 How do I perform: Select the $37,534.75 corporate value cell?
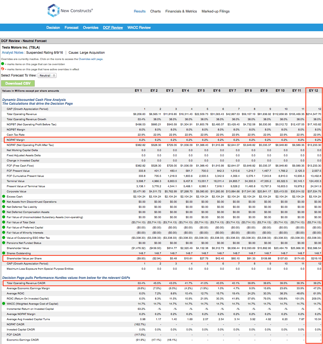(315, 192)
